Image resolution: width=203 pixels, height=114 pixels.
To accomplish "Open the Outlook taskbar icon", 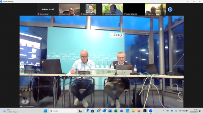I will click(x=104, y=111).
